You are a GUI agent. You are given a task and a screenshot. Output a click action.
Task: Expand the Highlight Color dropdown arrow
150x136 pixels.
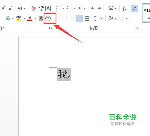tap(24, 18)
